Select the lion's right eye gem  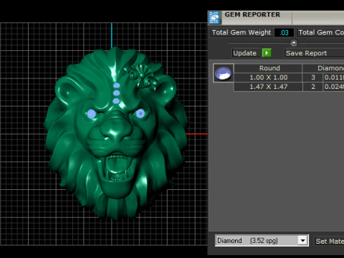point(140,113)
